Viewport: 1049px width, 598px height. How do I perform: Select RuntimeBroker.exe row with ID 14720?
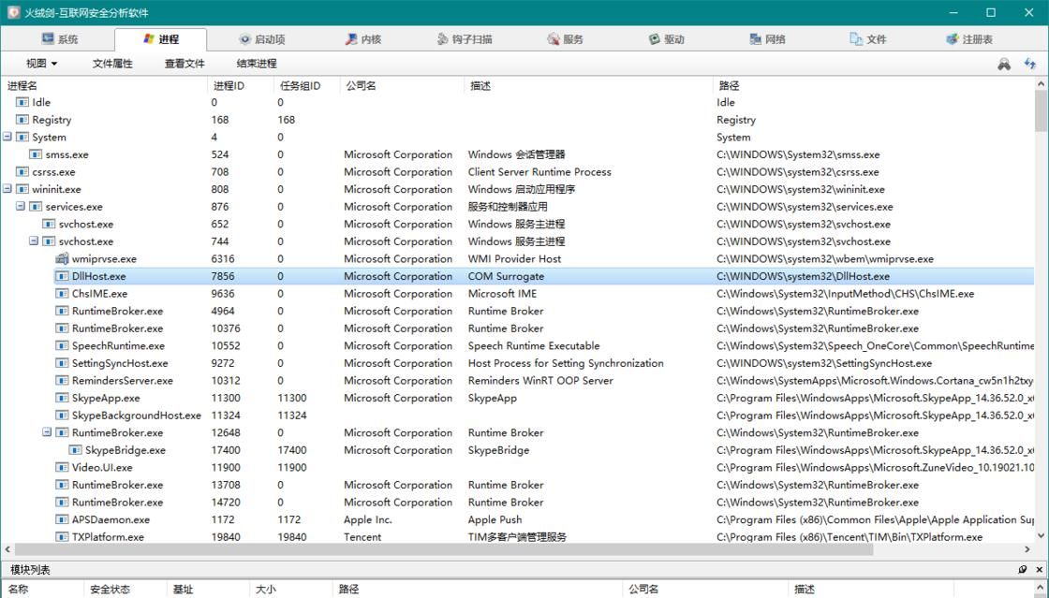(518, 502)
